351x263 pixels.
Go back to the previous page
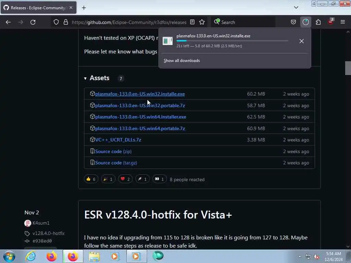8,22
